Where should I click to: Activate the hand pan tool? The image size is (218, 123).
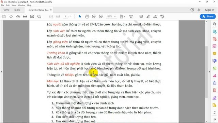click(x=87, y=16)
